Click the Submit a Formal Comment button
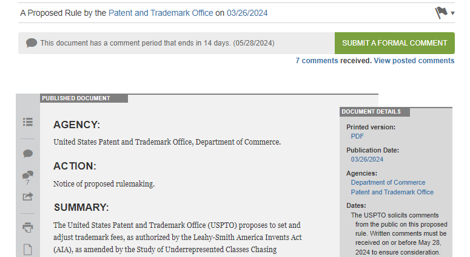The height and width of the screenshot is (257, 470). pyautogui.click(x=394, y=43)
